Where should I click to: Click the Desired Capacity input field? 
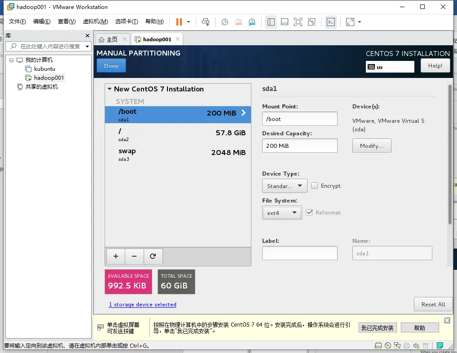299,146
